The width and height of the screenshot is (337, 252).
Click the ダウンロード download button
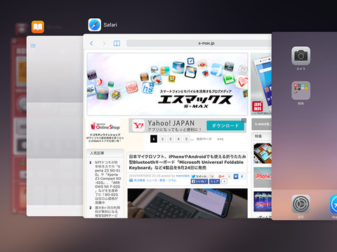click(225, 126)
